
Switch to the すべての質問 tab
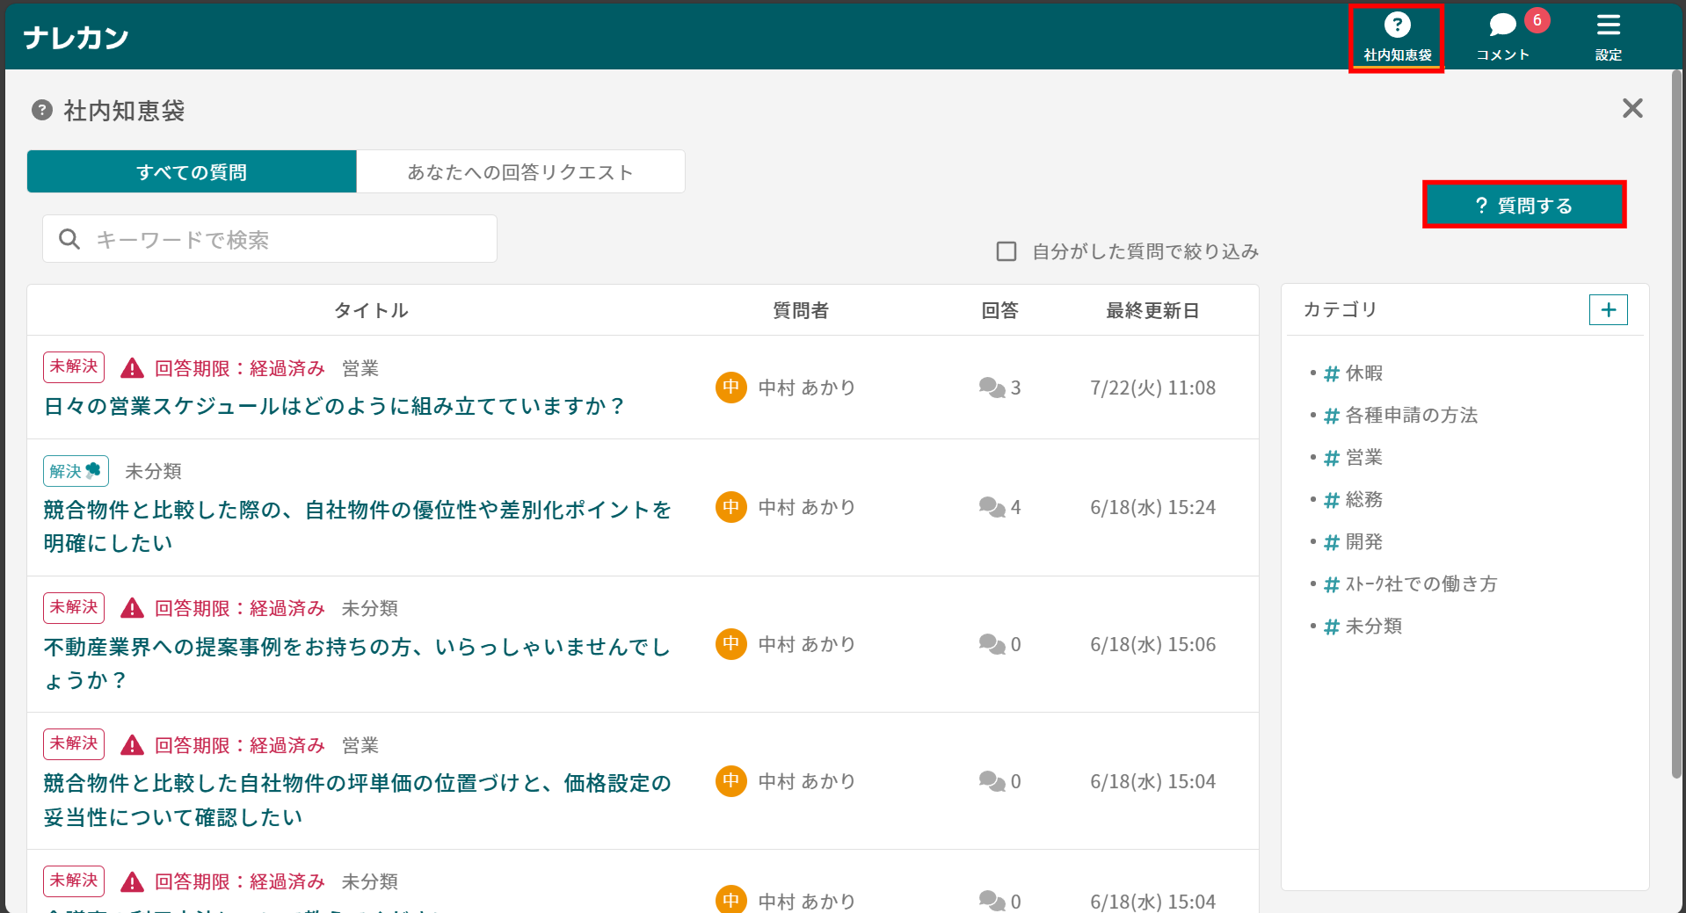pos(191,171)
